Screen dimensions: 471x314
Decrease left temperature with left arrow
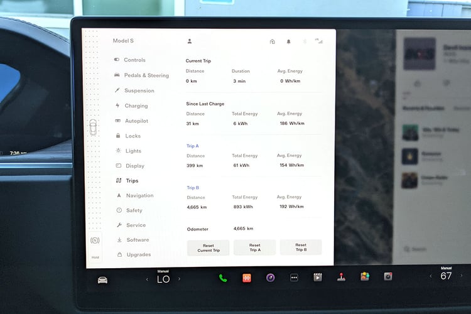click(147, 279)
